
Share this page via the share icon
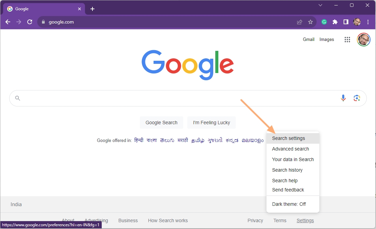[x=300, y=22]
